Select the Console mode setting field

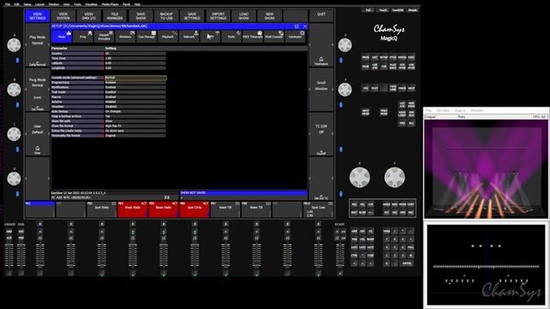pyautogui.click(x=136, y=78)
